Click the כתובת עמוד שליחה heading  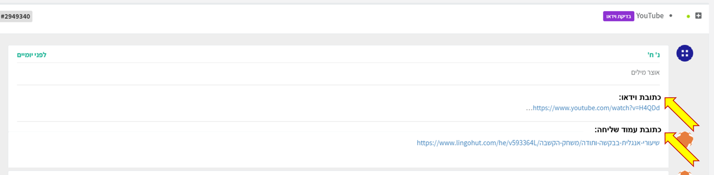click(628, 130)
